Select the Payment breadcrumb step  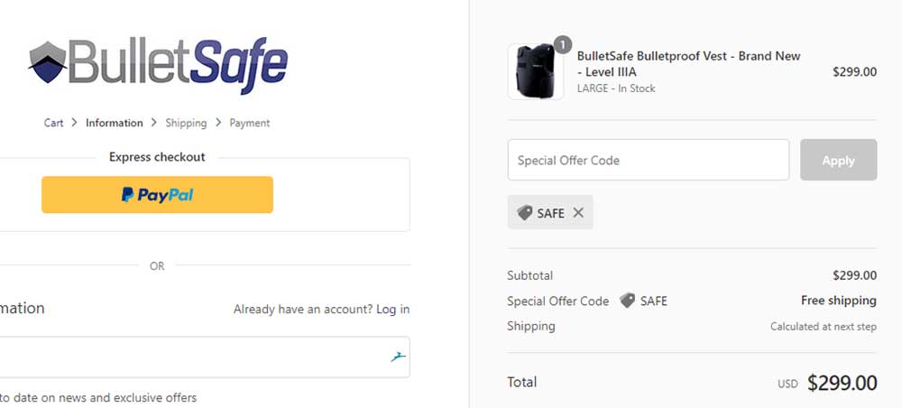click(250, 123)
